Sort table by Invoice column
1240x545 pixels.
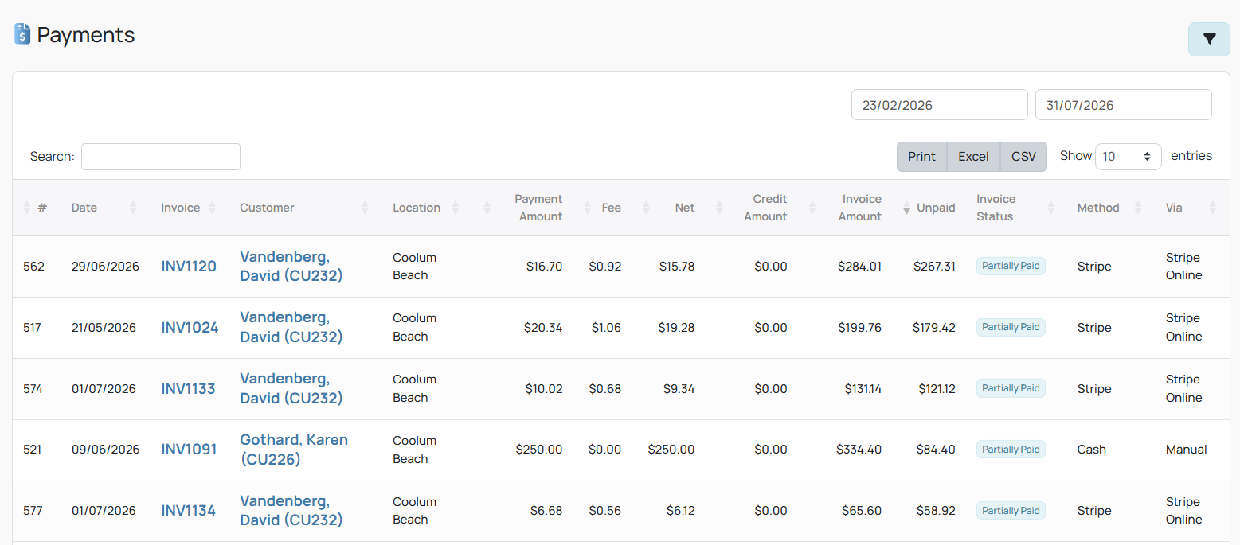click(189, 208)
